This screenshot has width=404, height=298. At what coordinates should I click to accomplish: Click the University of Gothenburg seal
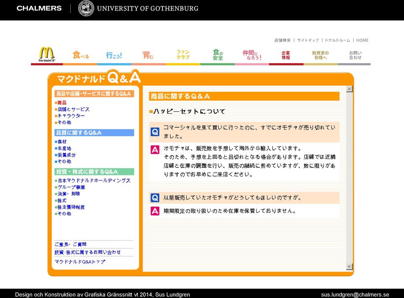click(86, 8)
